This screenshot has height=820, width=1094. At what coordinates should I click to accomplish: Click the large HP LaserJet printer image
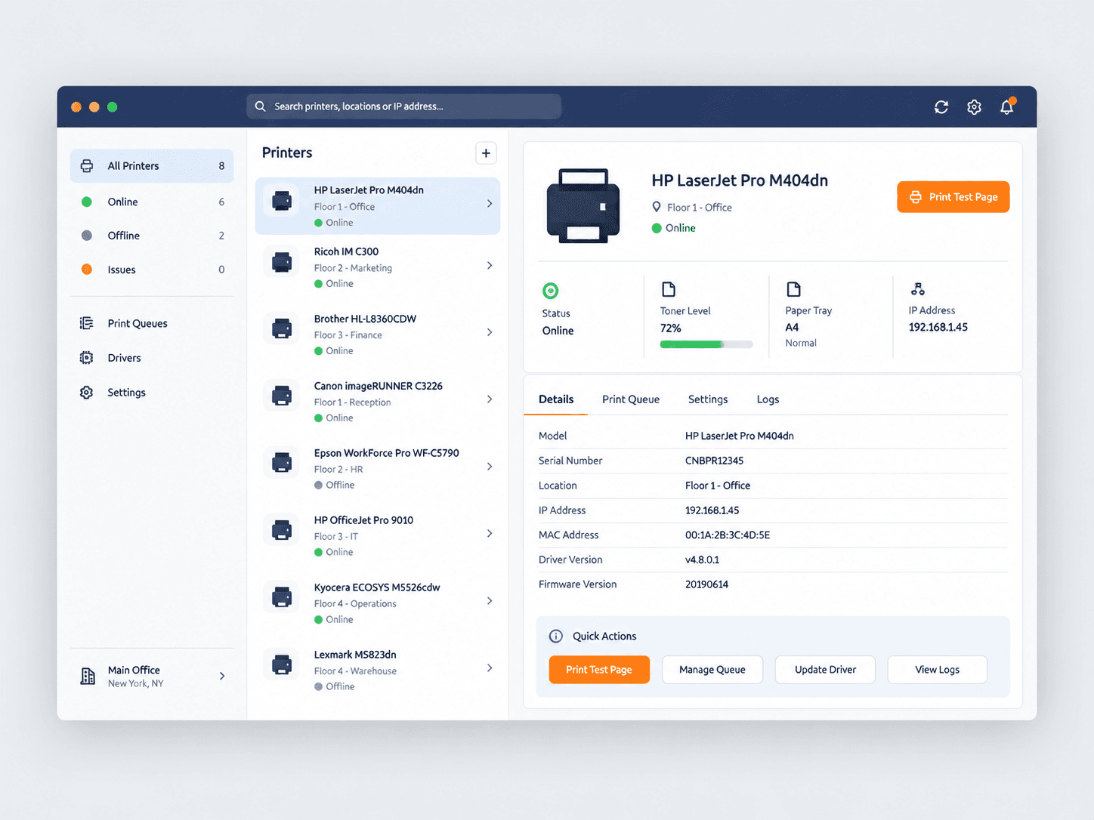tap(583, 206)
